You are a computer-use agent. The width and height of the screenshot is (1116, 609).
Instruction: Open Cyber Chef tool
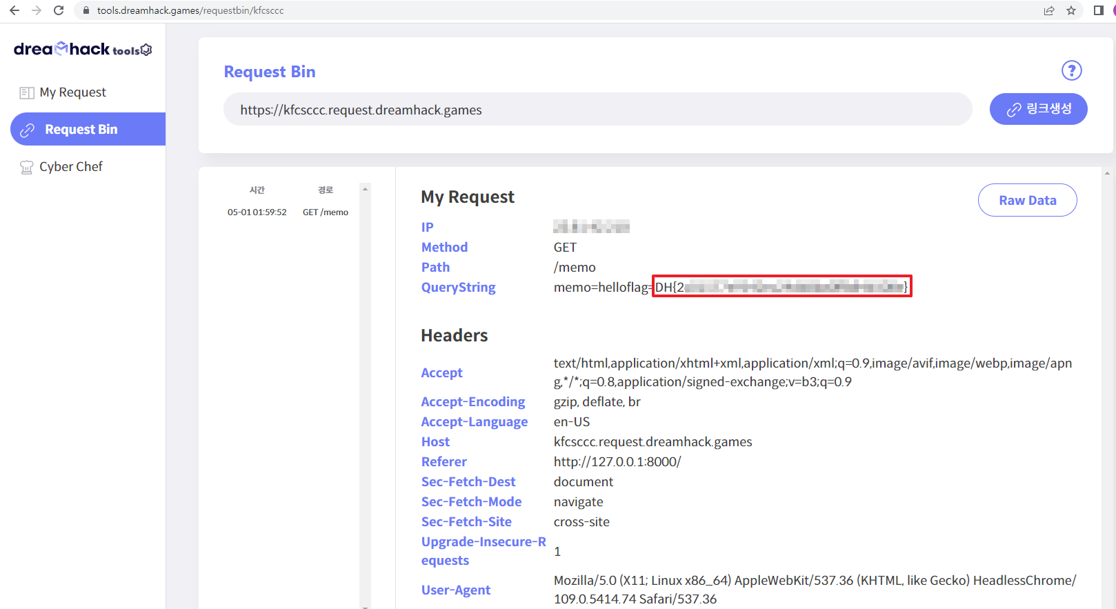point(71,167)
